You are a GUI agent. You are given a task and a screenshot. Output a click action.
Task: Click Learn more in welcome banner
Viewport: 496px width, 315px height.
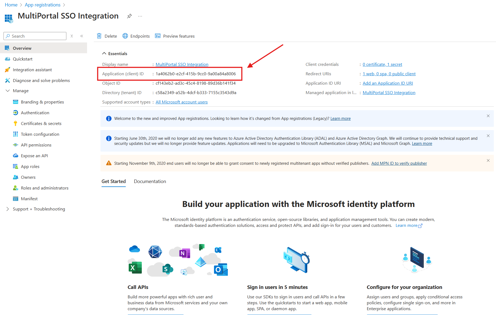pos(340,119)
